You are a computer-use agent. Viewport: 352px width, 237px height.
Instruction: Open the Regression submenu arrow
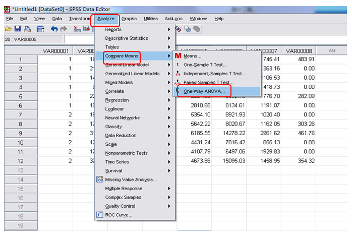coord(169,100)
